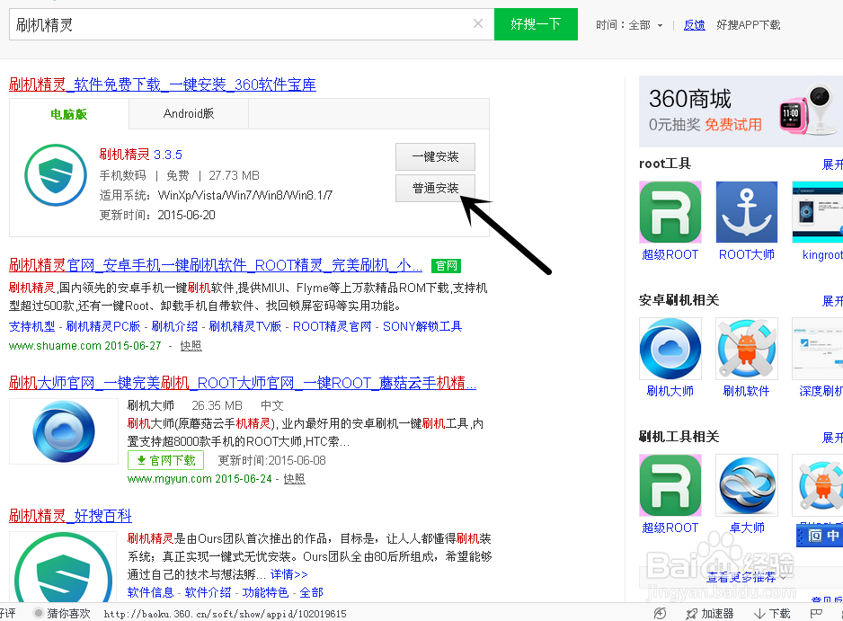
Task: Open the 超级ROOT icon under 刷机工具相关
Action: coord(670,485)
